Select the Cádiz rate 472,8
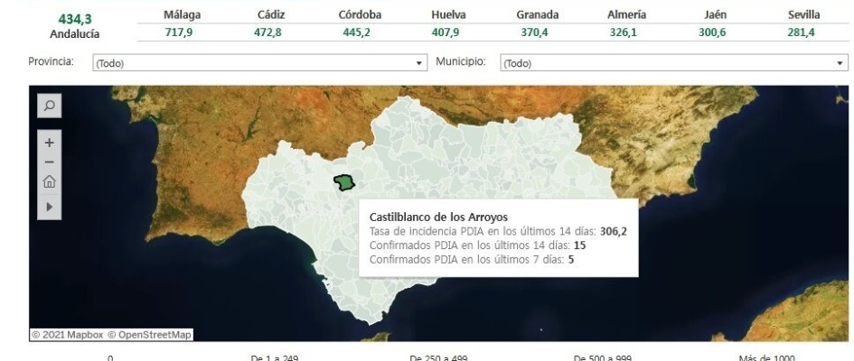Image resolution: width=854 pixels, height=361 pixels. pos(267,32)
